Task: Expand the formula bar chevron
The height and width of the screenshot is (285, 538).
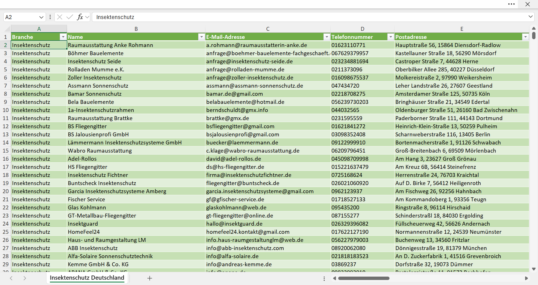Action: [530, 17]
